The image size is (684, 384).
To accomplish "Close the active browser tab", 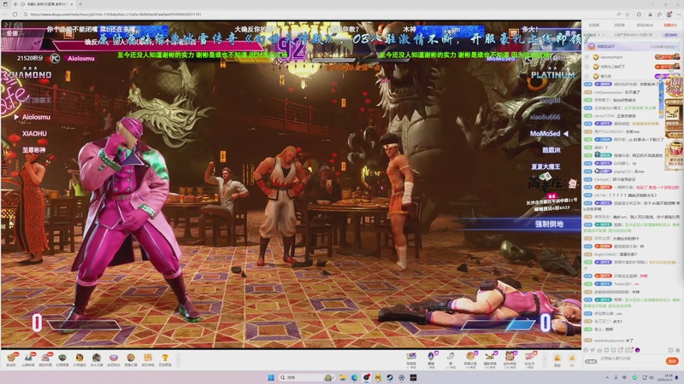I will 72,4.
